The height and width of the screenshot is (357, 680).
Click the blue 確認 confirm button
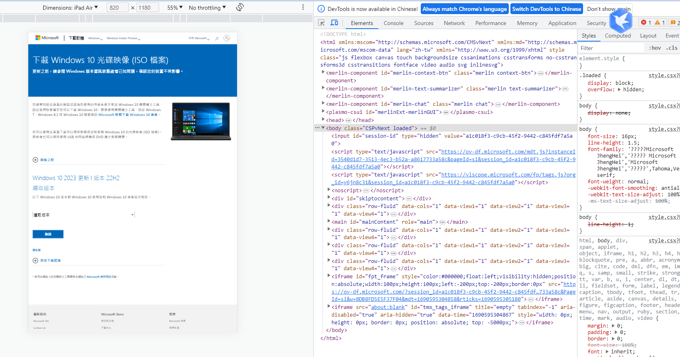click(48, 234)
